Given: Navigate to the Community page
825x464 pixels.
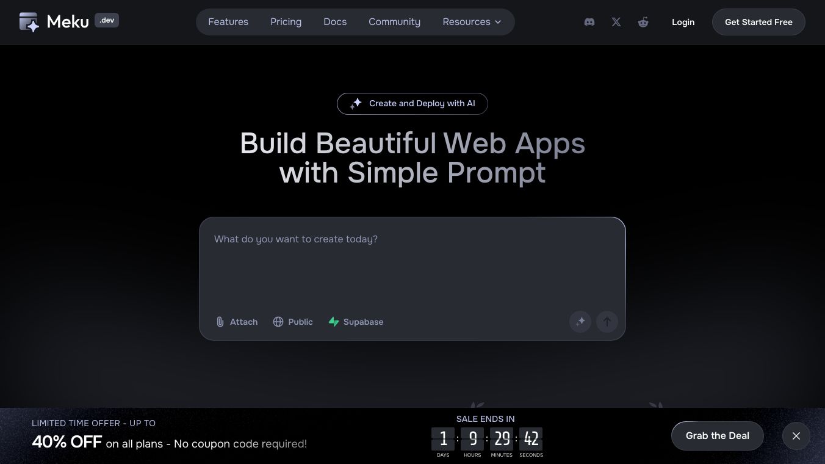Looking at the screenshot, I should 395,22.
